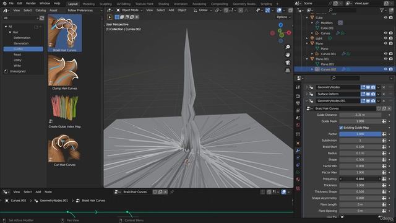Click the Blender logo in the top bar
This screenshot has height=223, width=396.
click(x=4, y=4)
